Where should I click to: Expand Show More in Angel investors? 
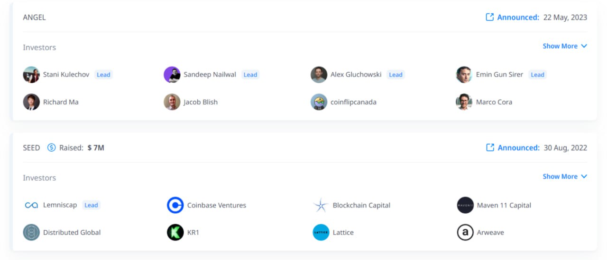click(565, 46)
